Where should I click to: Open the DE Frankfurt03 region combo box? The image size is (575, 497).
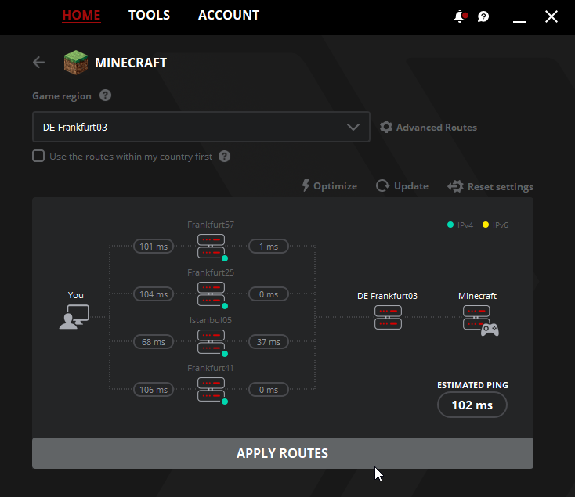coord(201,127)
